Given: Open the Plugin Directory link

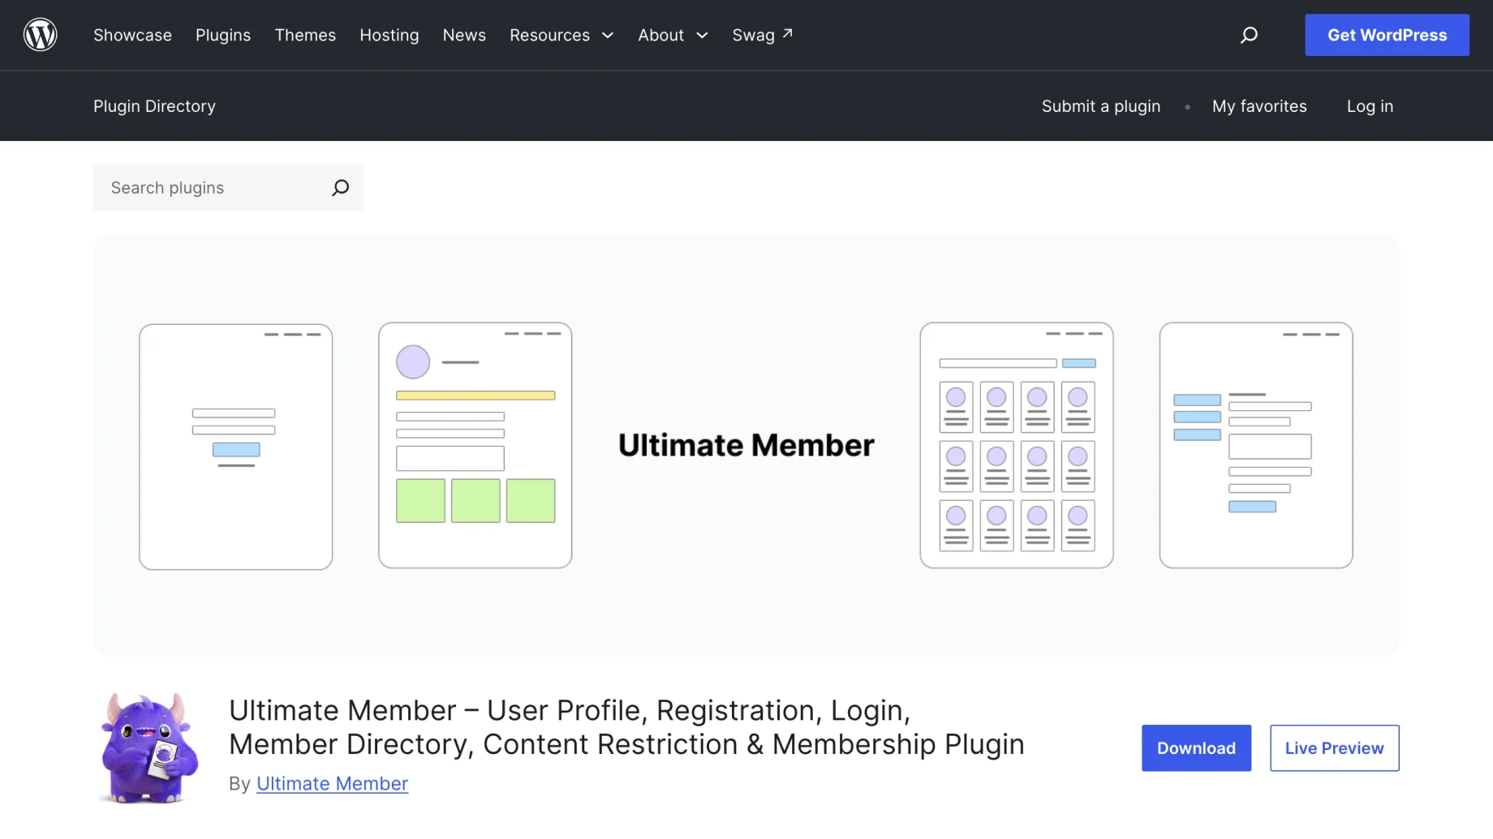Looking at the screenshot, I should pos(154,106).
